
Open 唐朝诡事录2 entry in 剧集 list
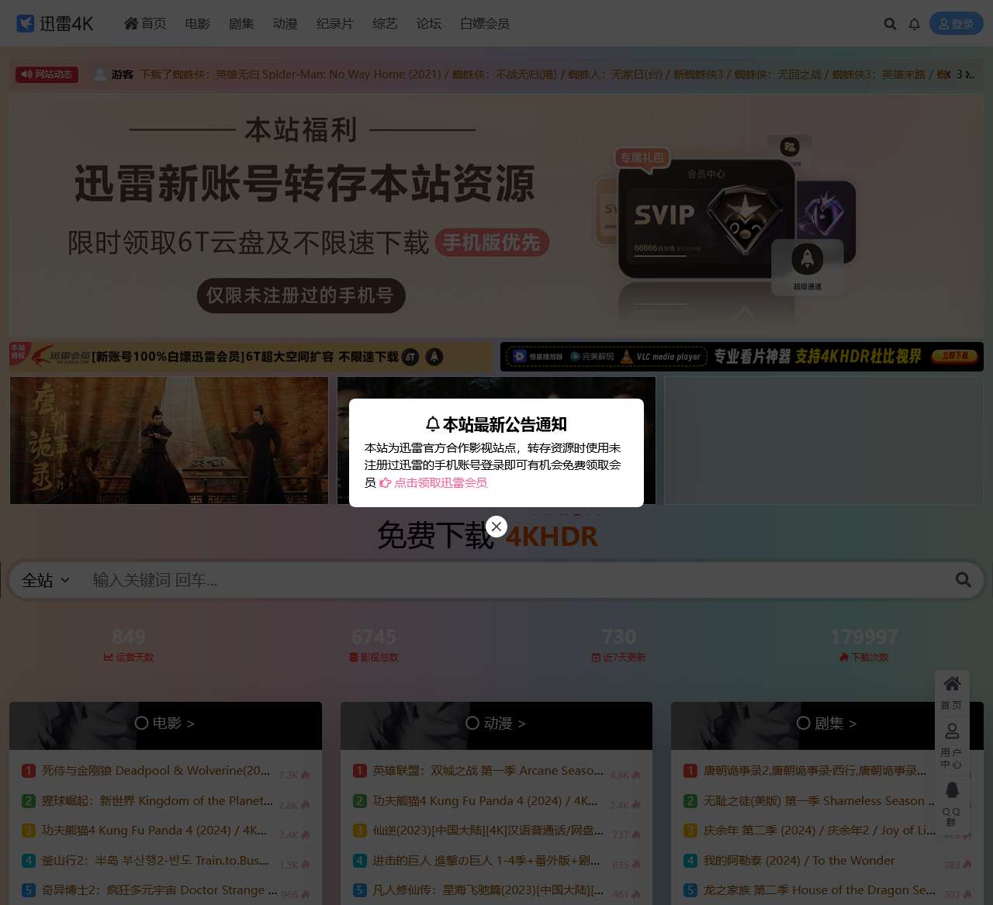coord(815,771)
